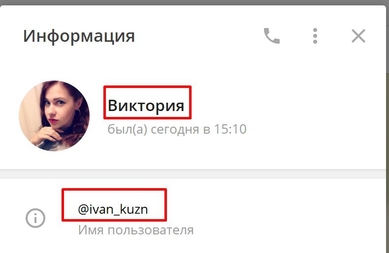Image resolution: width=389 pixels, height=253 pixels.
Task: Click the username @ivan_kuzn
Action: pyautogui.click(x=113, y=209)
